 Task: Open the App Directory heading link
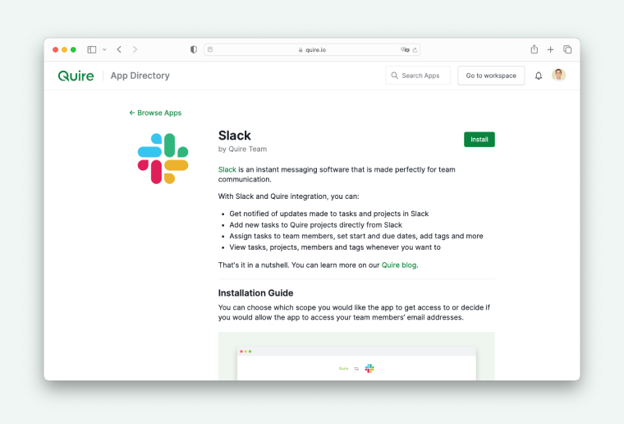(x=140, y=76)
